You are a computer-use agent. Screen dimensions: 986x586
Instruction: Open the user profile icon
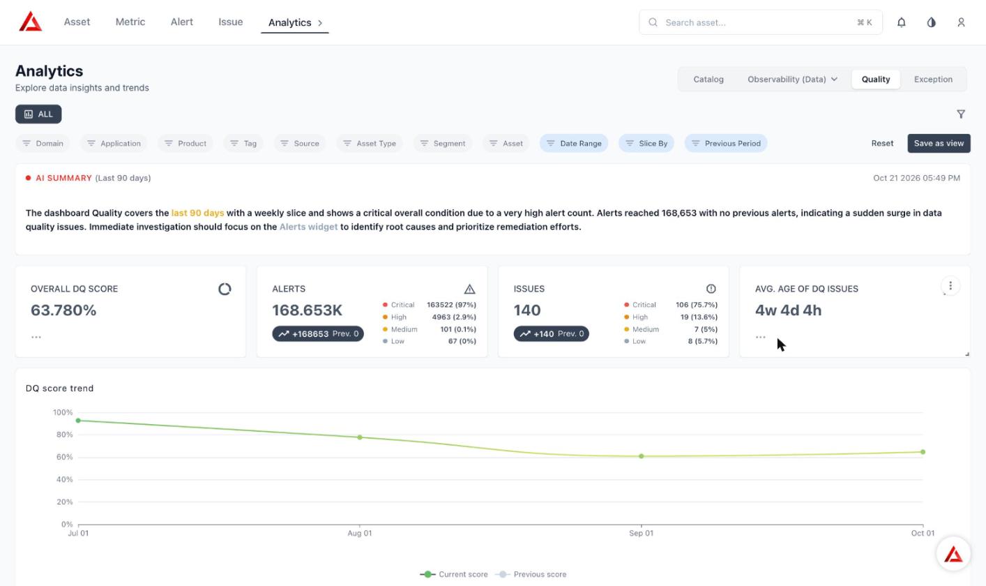[961, 22]
